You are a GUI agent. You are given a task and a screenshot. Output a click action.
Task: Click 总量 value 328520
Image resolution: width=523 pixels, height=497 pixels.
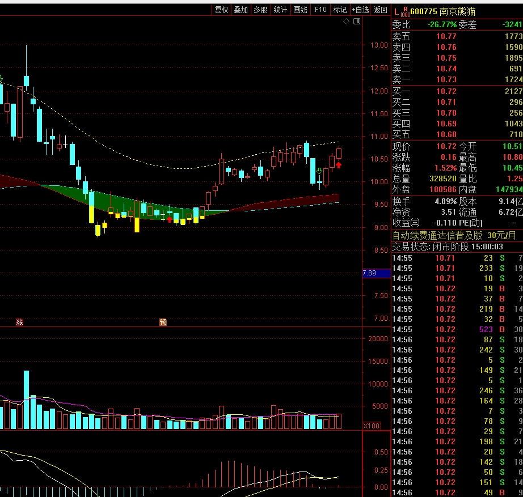coord(442,179)
